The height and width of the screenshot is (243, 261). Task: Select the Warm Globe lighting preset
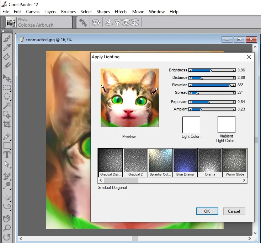point(235,163)
